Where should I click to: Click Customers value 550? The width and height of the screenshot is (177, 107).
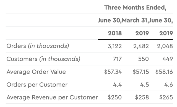pyautogui.click(x=144, y=59)
